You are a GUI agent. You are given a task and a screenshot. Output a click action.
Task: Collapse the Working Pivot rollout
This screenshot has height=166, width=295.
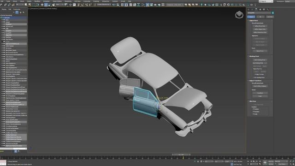[254, 56]
